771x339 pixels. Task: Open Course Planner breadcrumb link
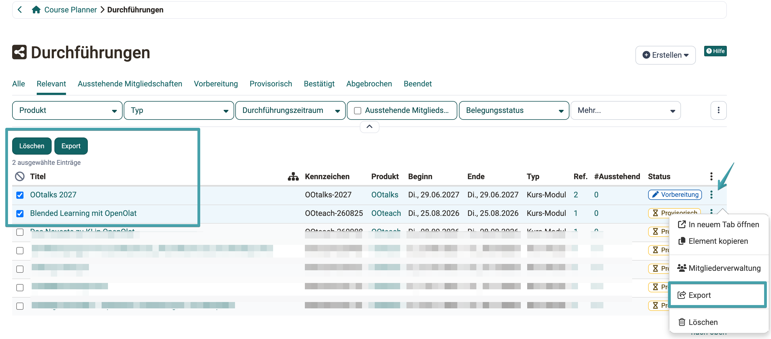(x=70, y=10)
